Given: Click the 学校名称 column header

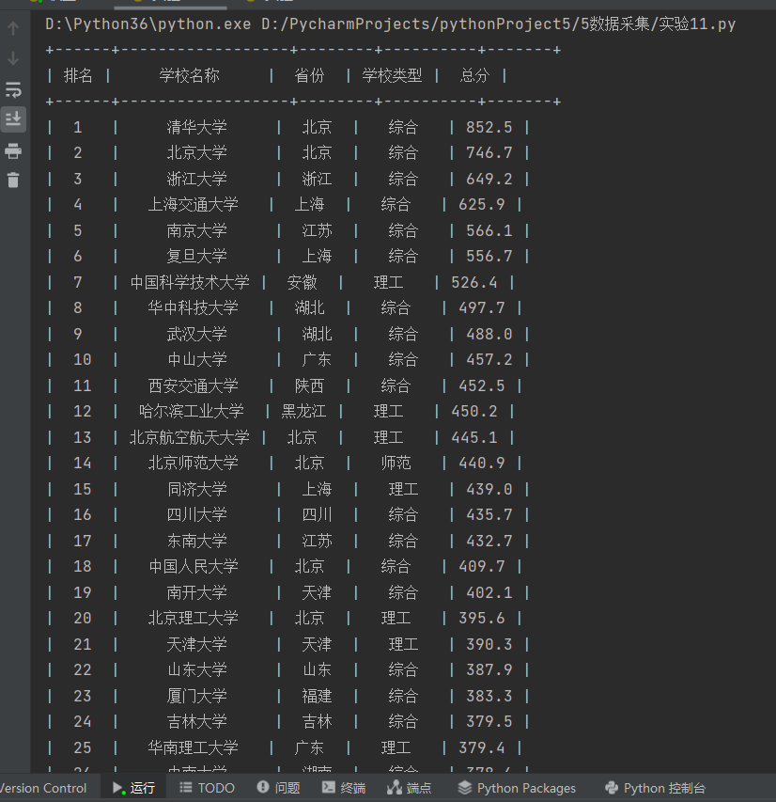Looking at the screenshot, I should [x=189, y=76].
